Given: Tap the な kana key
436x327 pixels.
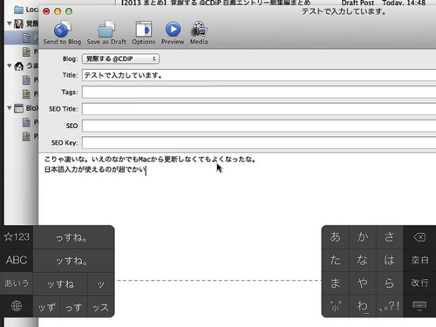Looking at the screenshot, I should 362,260.
